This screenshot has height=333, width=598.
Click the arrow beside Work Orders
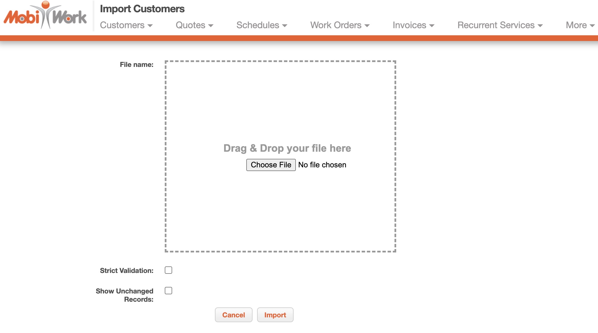[367, 26]
